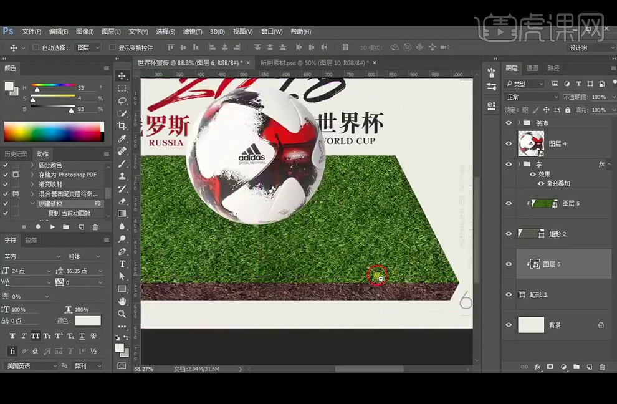Click the Eyedropper tool

click(122, 138)
